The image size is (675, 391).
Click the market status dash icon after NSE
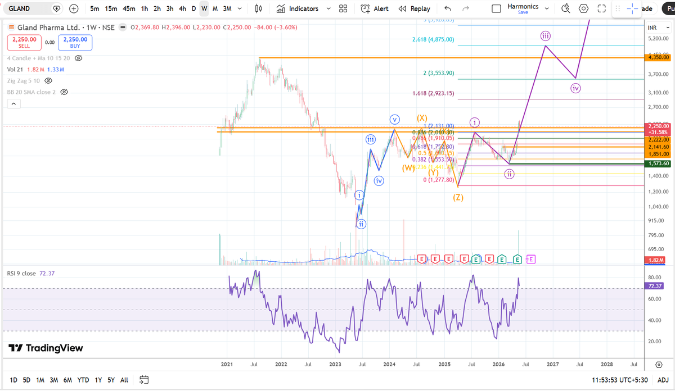(124, 27)
